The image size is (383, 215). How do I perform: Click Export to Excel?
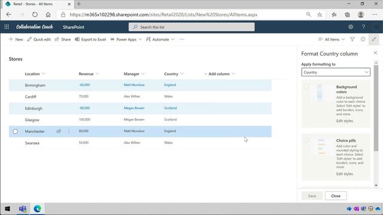tap(90, 39)
